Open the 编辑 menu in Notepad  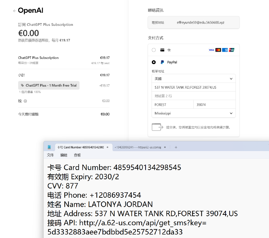[x=64, y=155]
